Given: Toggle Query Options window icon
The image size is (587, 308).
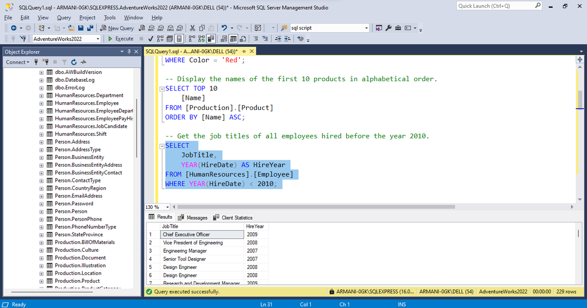Looking at the screenshot, I should click(x=169, y=39).
